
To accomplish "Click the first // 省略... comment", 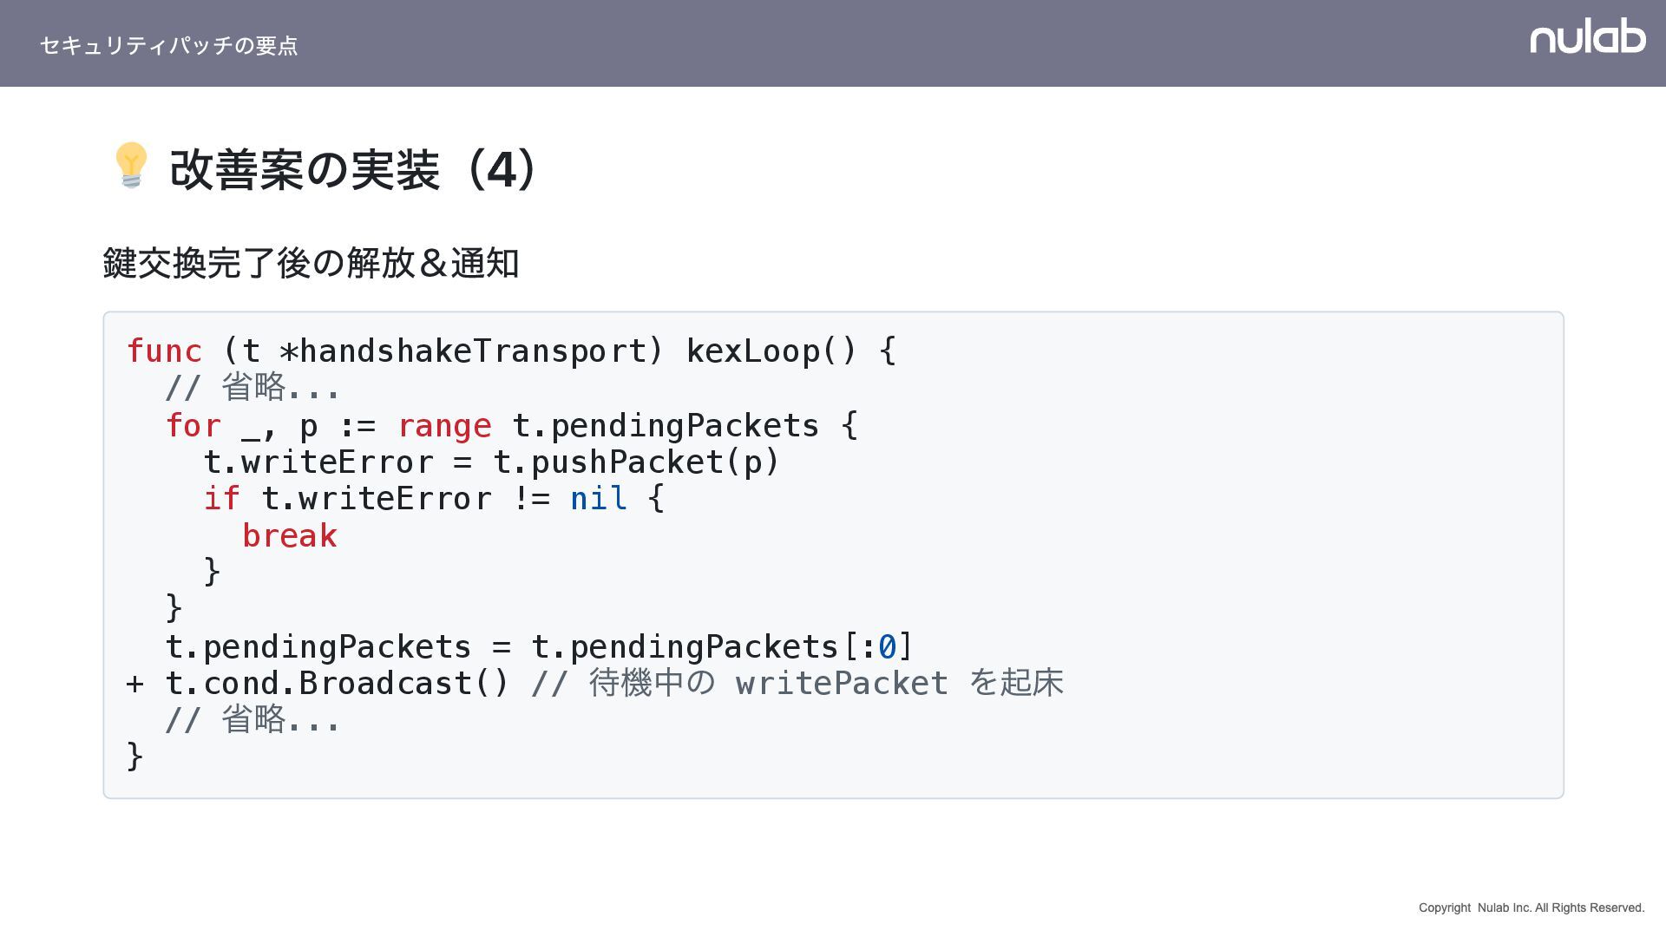I will 253,388.
